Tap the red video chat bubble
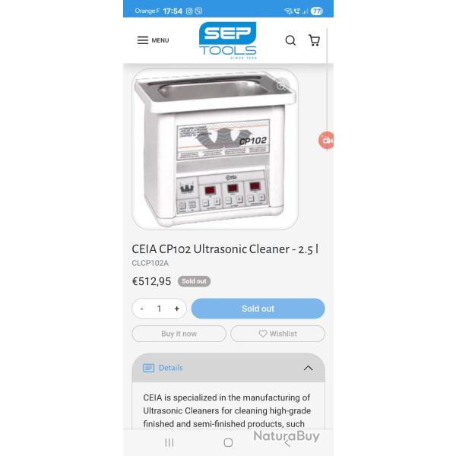Image resolution: width=456 pixels, height=456 pixels. [x=326, y=140]
